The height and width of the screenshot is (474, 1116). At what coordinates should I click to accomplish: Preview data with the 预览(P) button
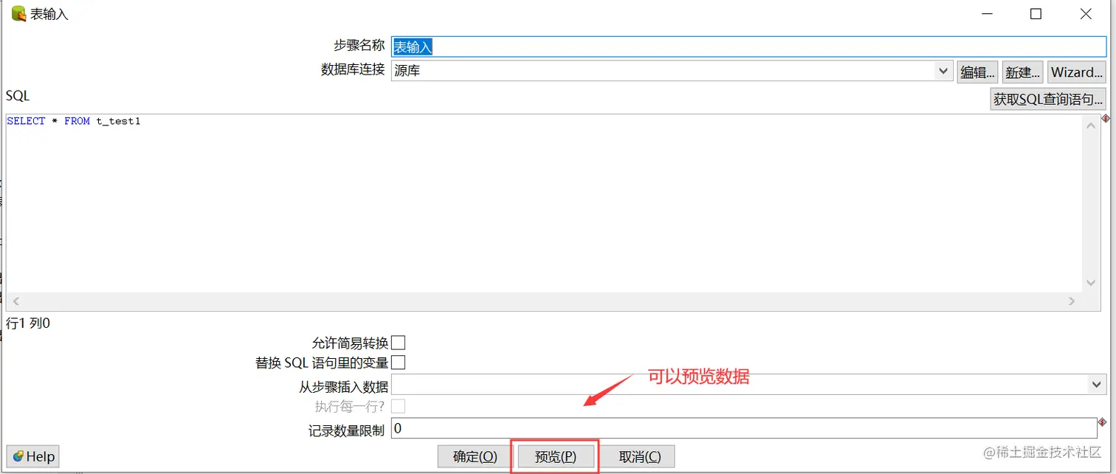[x=555, y=456]
